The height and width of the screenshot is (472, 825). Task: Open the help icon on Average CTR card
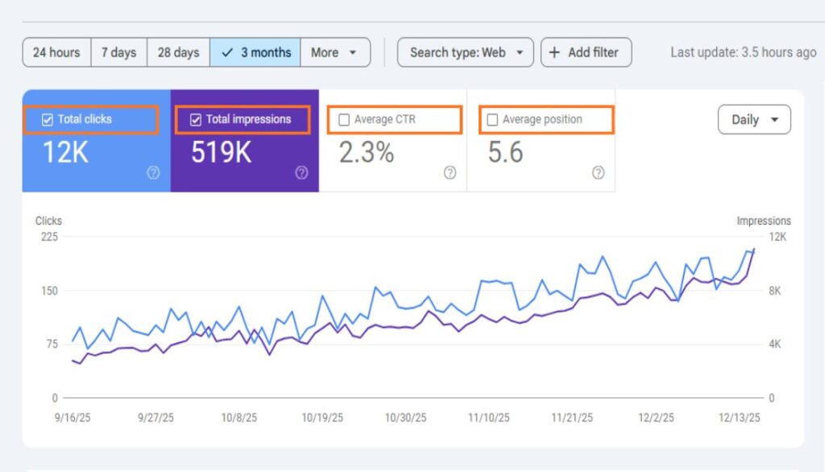[450, 172]
